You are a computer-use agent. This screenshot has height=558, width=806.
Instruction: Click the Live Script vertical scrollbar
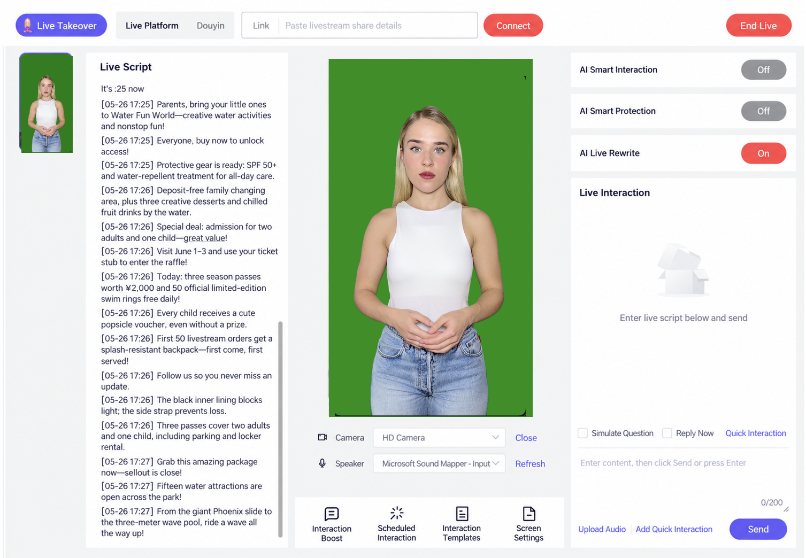280,429
